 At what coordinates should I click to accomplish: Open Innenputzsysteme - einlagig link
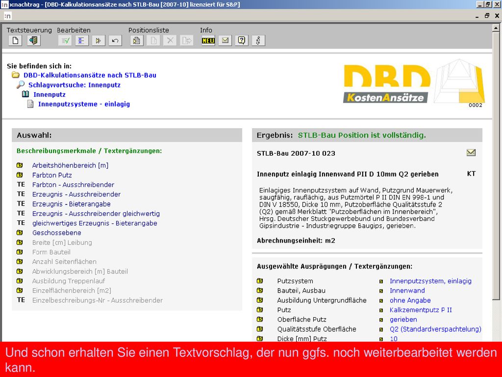tap(84, 104)
